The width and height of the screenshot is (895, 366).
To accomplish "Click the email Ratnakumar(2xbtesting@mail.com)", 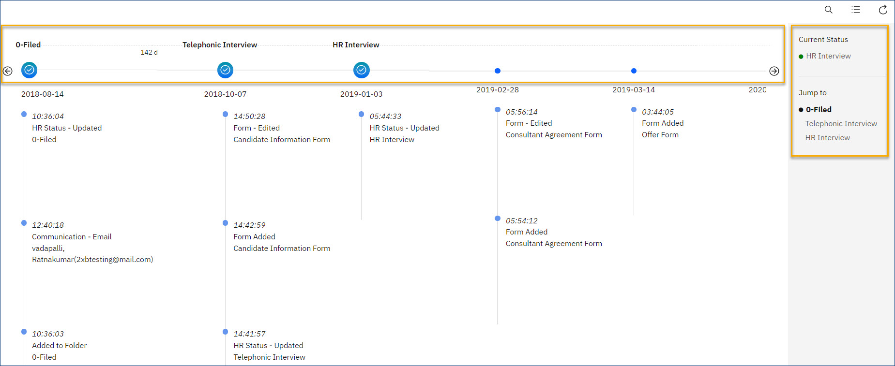I will [92, 260].
